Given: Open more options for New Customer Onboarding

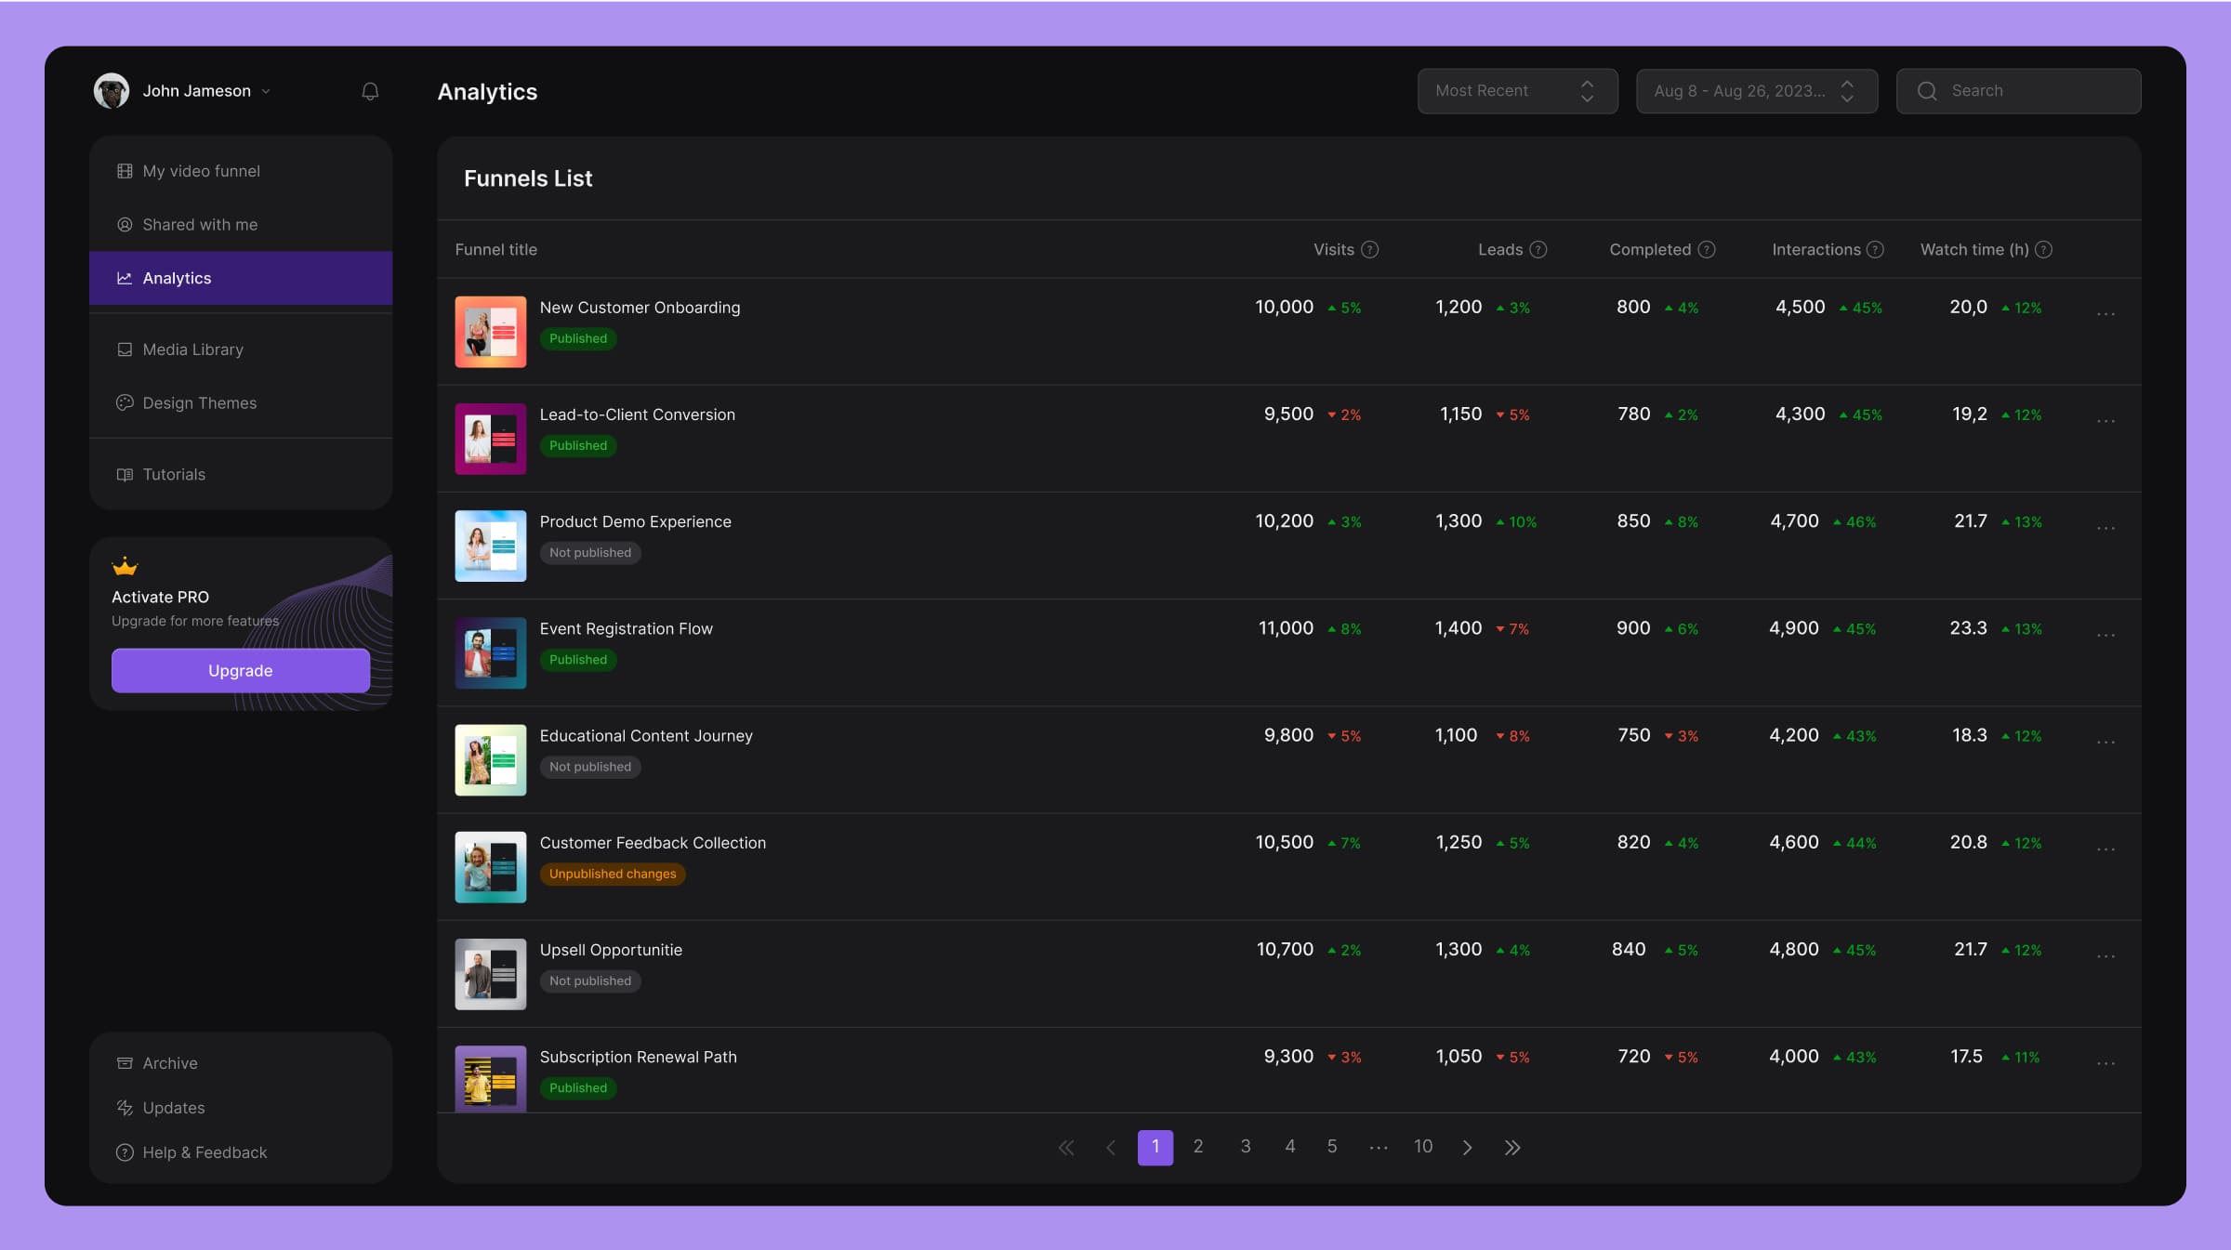Looking at the screenshot, I should click(x=2106, y=314).
